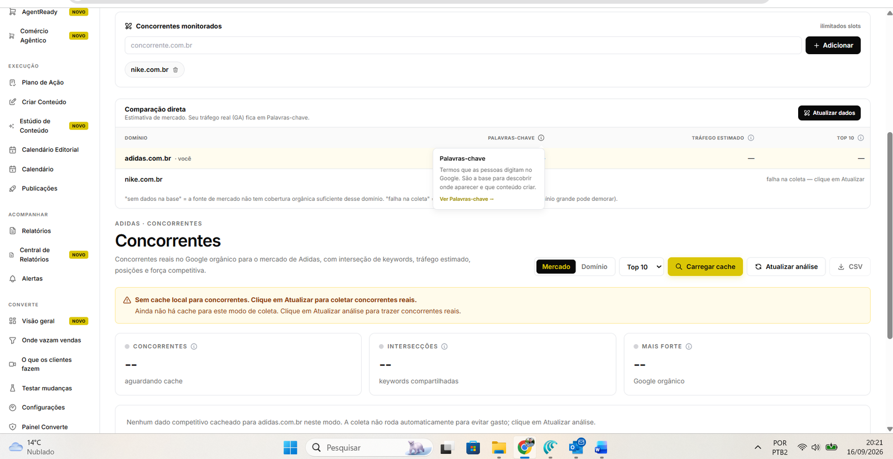893x459 pixels.
Task: Open the Calendário sidebar item
Action: pos(37,169)
